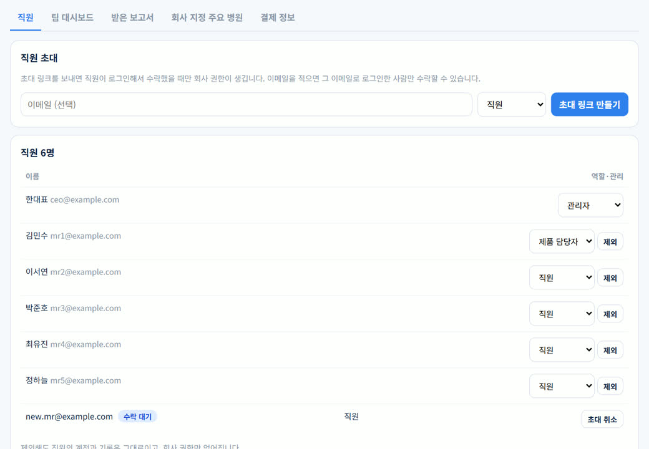This screenshot has height=449, width=649.
Task: Click the 초대 링크 만들기 button
Action: pos(589,105)
